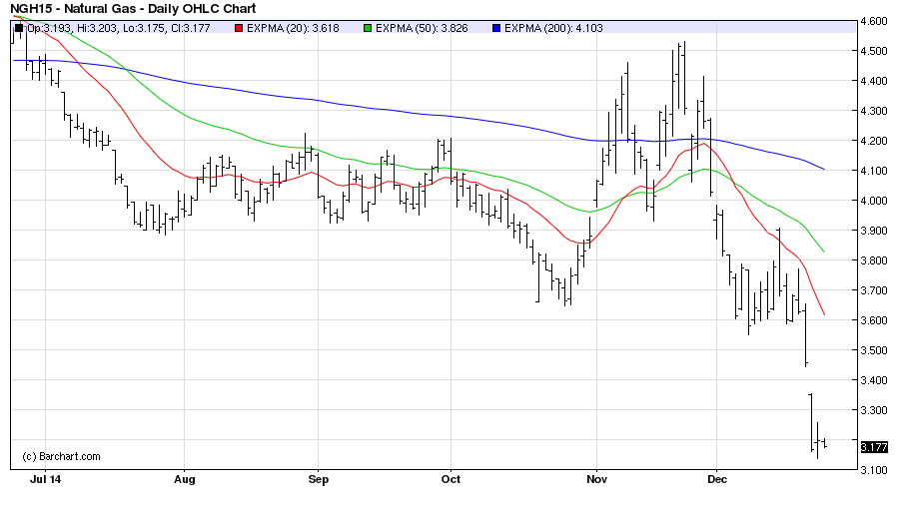Image resolution: width=899 pixels, height=510 pixels.
Task: Click the 3.600 price axis label
Action: point(874,320)
